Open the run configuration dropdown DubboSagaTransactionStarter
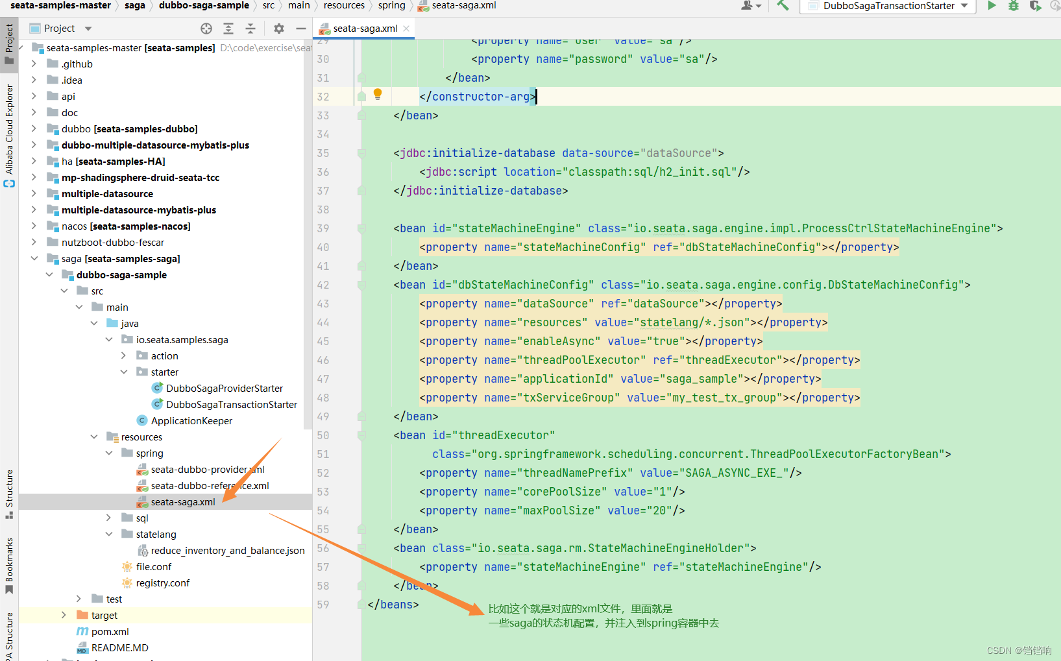This screenshot has width=1061, height=661. coord(888,6)
